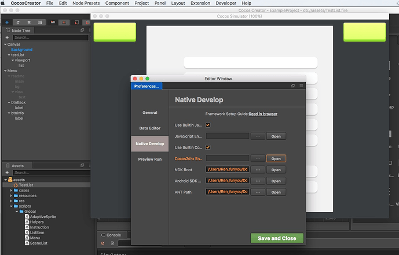
Task: Pop out the Assets panel
Action: tap(82, 165)
